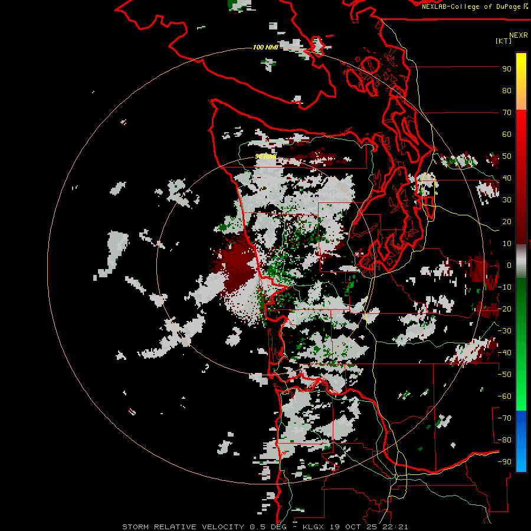The image size is (531, 531).
Task: Click the [KT] units label
Action: 503,41
